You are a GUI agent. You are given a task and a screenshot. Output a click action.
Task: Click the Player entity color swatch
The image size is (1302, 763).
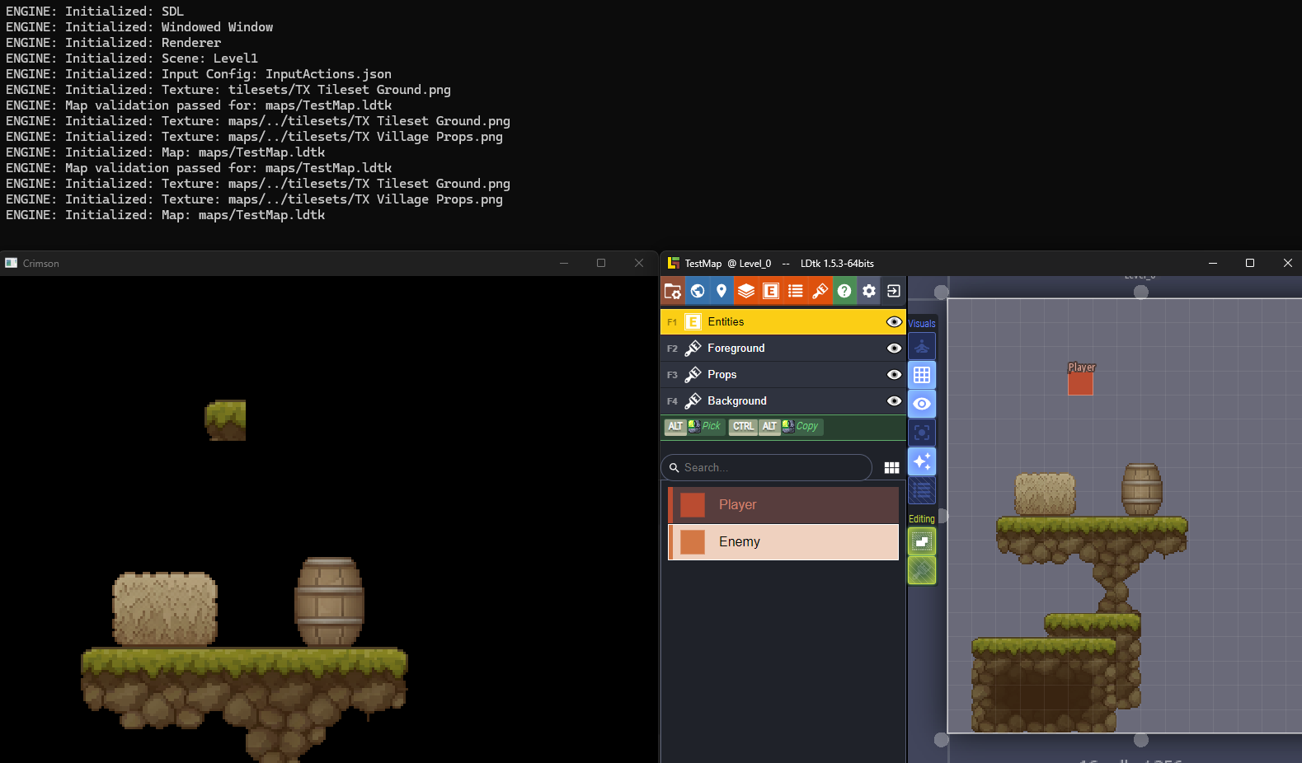[693, 505]
